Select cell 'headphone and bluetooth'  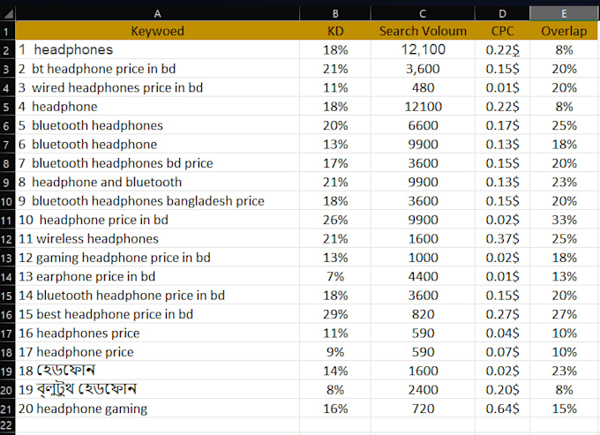point(157,182)
